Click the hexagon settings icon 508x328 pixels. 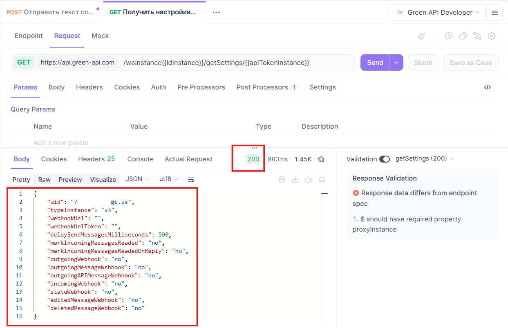click(x=492, y=36)
